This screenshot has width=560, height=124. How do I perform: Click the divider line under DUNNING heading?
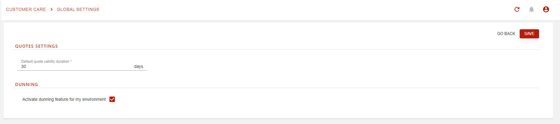tap(276, 88)
